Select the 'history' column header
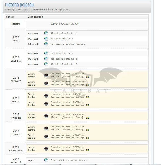The image size is (161, 165). click(x=10, y=17)
